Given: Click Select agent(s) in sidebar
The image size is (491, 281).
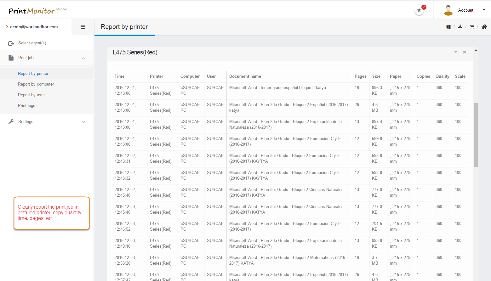Looking at the screenshot, I should click(32, 43).
